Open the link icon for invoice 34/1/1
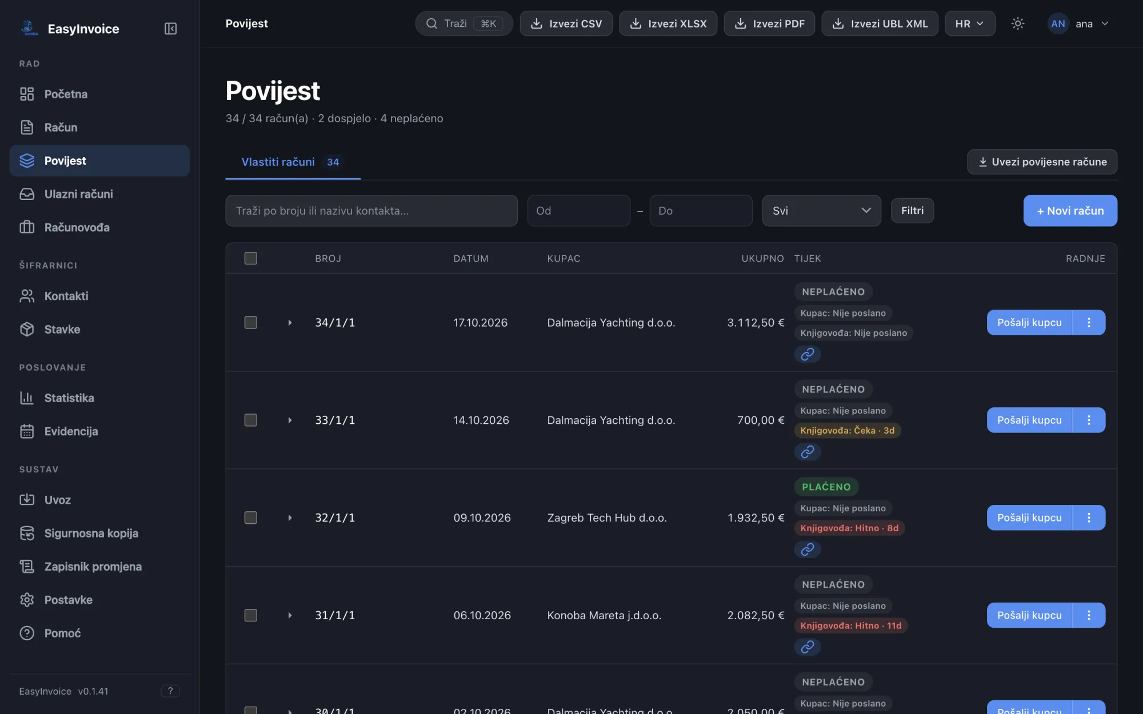The width and height of the screenshot is (1143, 714). click(x=808, y=354)
